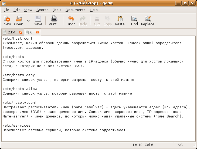Image resolution: width=197 pixels, height=149 pixels.
Task: Click the line starting with Перечисляет
Action: coord(65,130)
